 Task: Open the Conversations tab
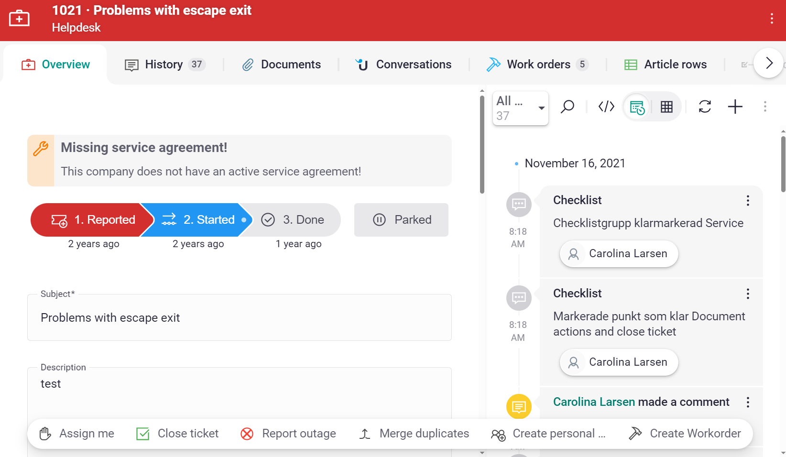click(404, 65)
